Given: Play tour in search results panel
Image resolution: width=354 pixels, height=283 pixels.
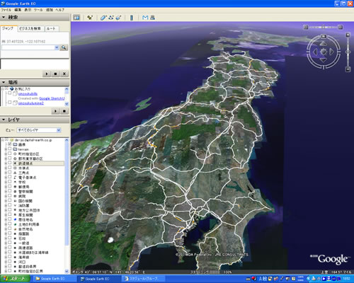Looking at the screenshot, I should point(47,74).
